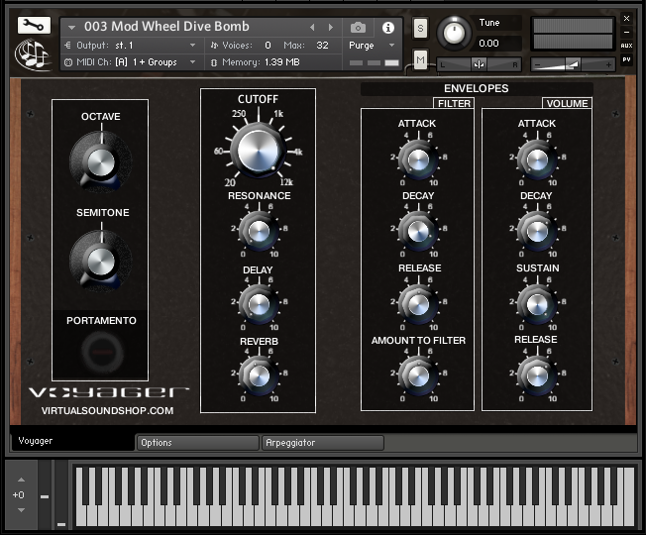
Task: Open the Purge dropdown menu
Action: coord(373,46)
